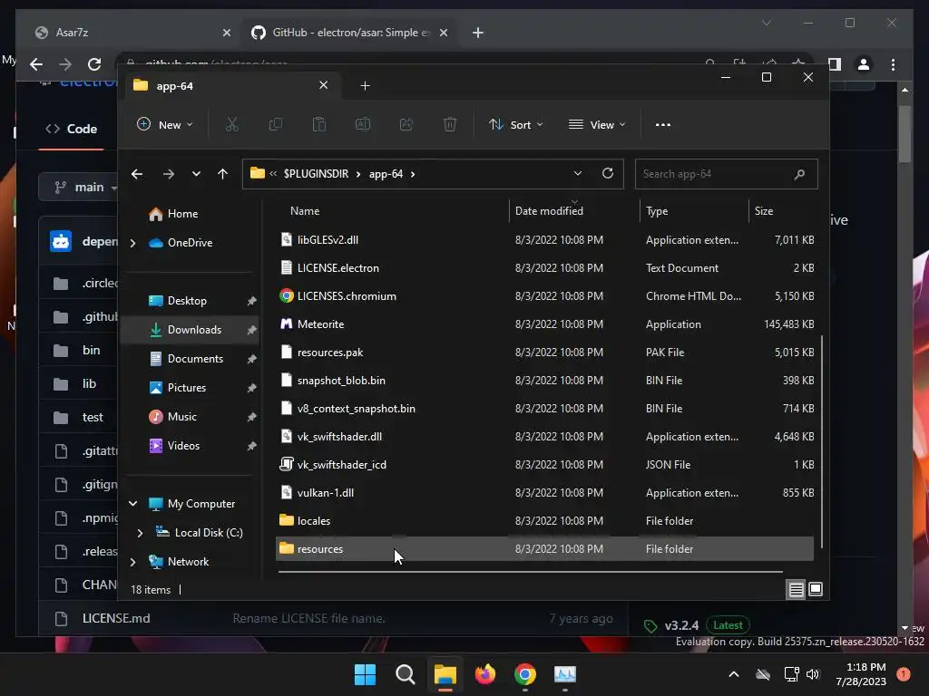
Task: Click the GitHub page vertical scrollbar
Action: point(905,134)
